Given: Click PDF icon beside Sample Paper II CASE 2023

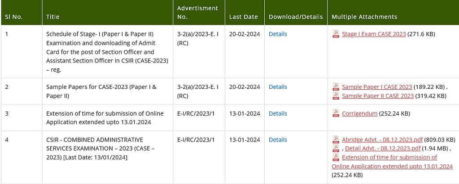Looking at the screenshot, I should coord(336,96).
